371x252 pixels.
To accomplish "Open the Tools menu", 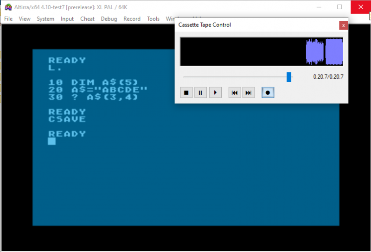I will pyautogui.click(x=153, y=19).
